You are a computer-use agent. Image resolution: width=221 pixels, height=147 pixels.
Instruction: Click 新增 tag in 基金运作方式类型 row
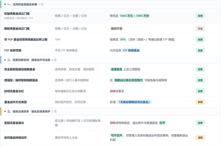click(x=200, y=102)
